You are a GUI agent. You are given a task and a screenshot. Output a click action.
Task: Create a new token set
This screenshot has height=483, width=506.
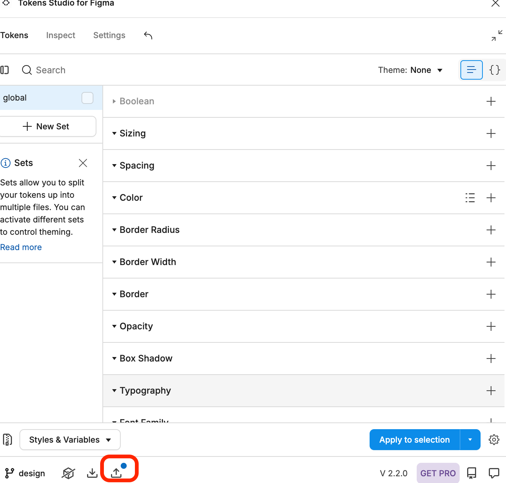(48, 126)
